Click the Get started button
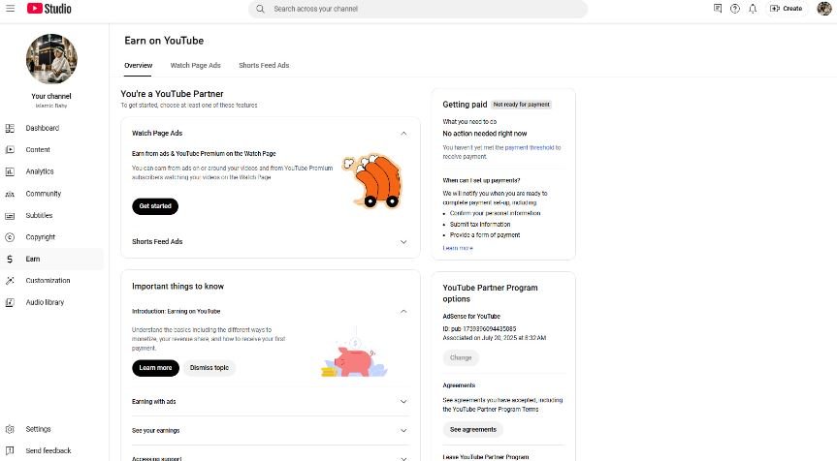 (155, 206)
